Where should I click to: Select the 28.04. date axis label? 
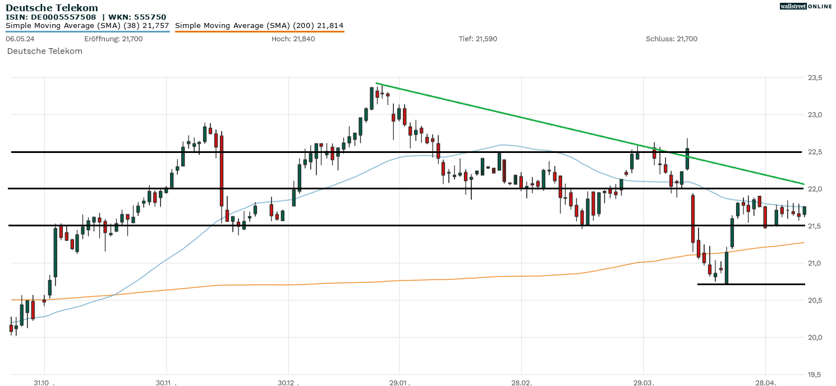pos(766,383)
